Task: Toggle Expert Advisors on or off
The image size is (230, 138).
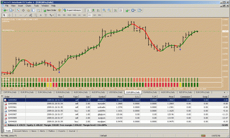Action: click(72, 10)
